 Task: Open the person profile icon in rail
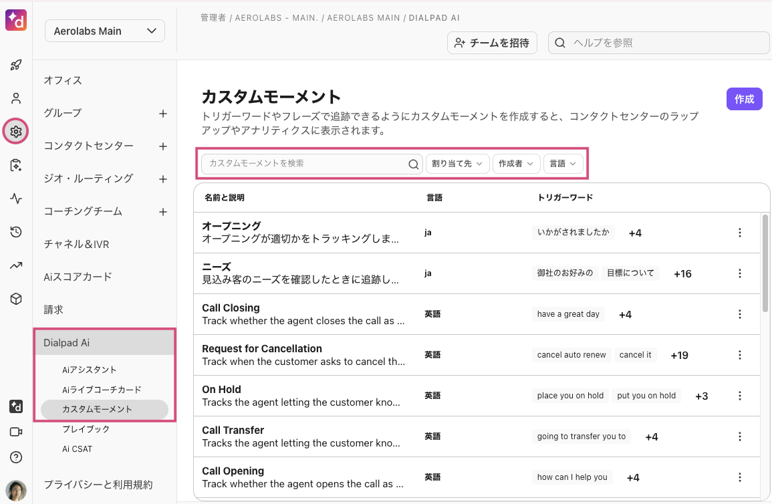tap(16, 98)
